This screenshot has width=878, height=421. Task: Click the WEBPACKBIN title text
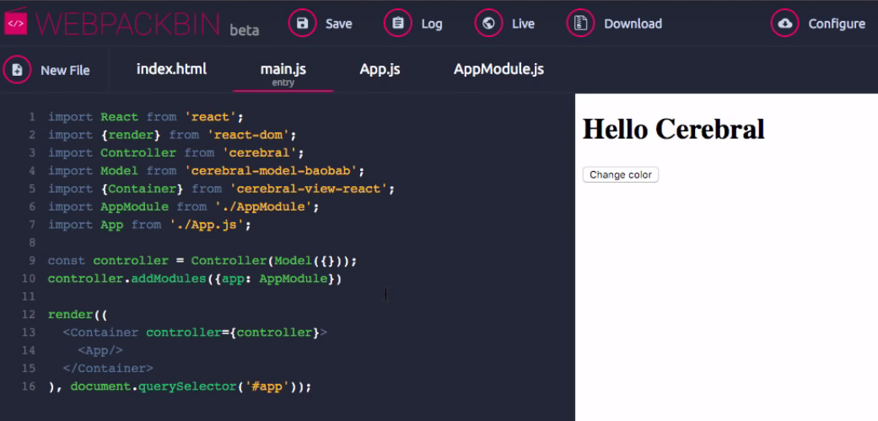tap(127, 24)
